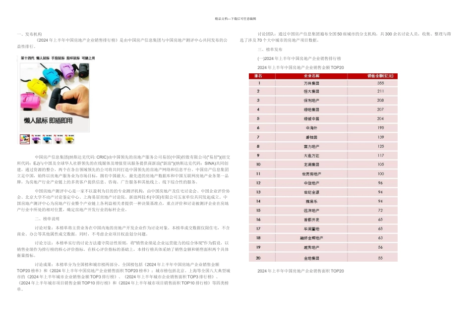Select the 中信地产 table cell
The width and height of the screenshot is (471, 333).
[x=311, y=183]
